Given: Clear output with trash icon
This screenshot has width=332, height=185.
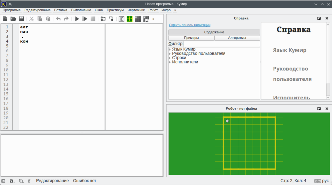Looking at the screenshot, I should point(29,181).
